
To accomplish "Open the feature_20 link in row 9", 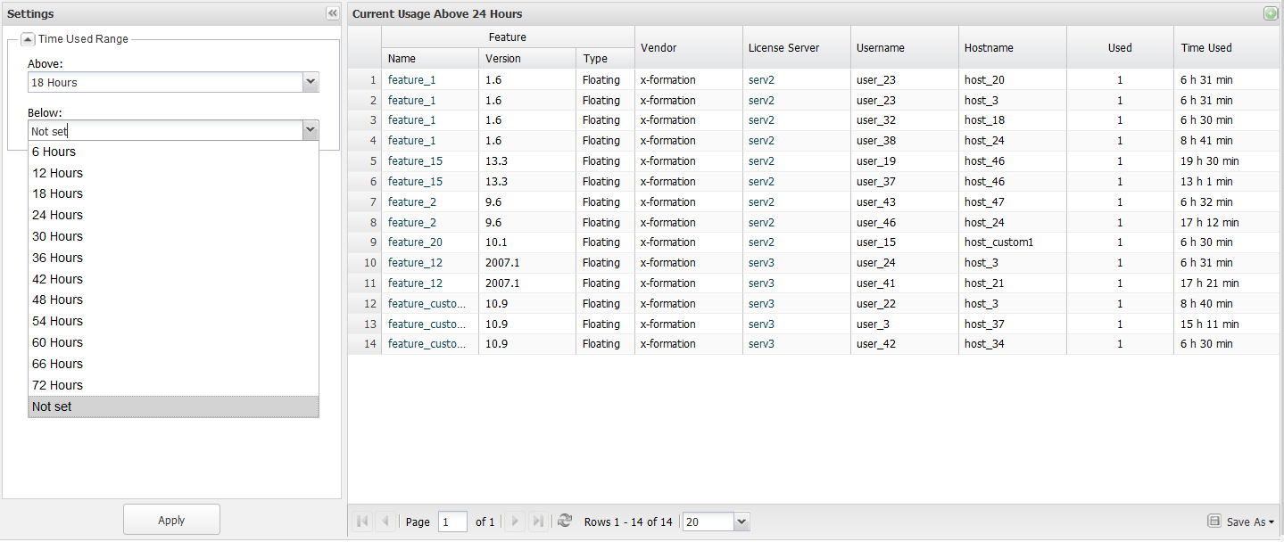I will click(415, 242).
